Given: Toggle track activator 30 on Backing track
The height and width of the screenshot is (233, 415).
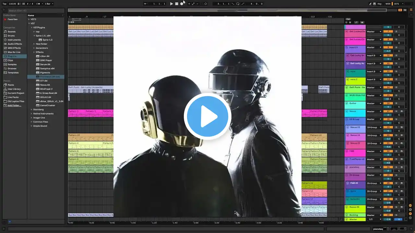Looking at the screenshot, I should click(388, 215).
